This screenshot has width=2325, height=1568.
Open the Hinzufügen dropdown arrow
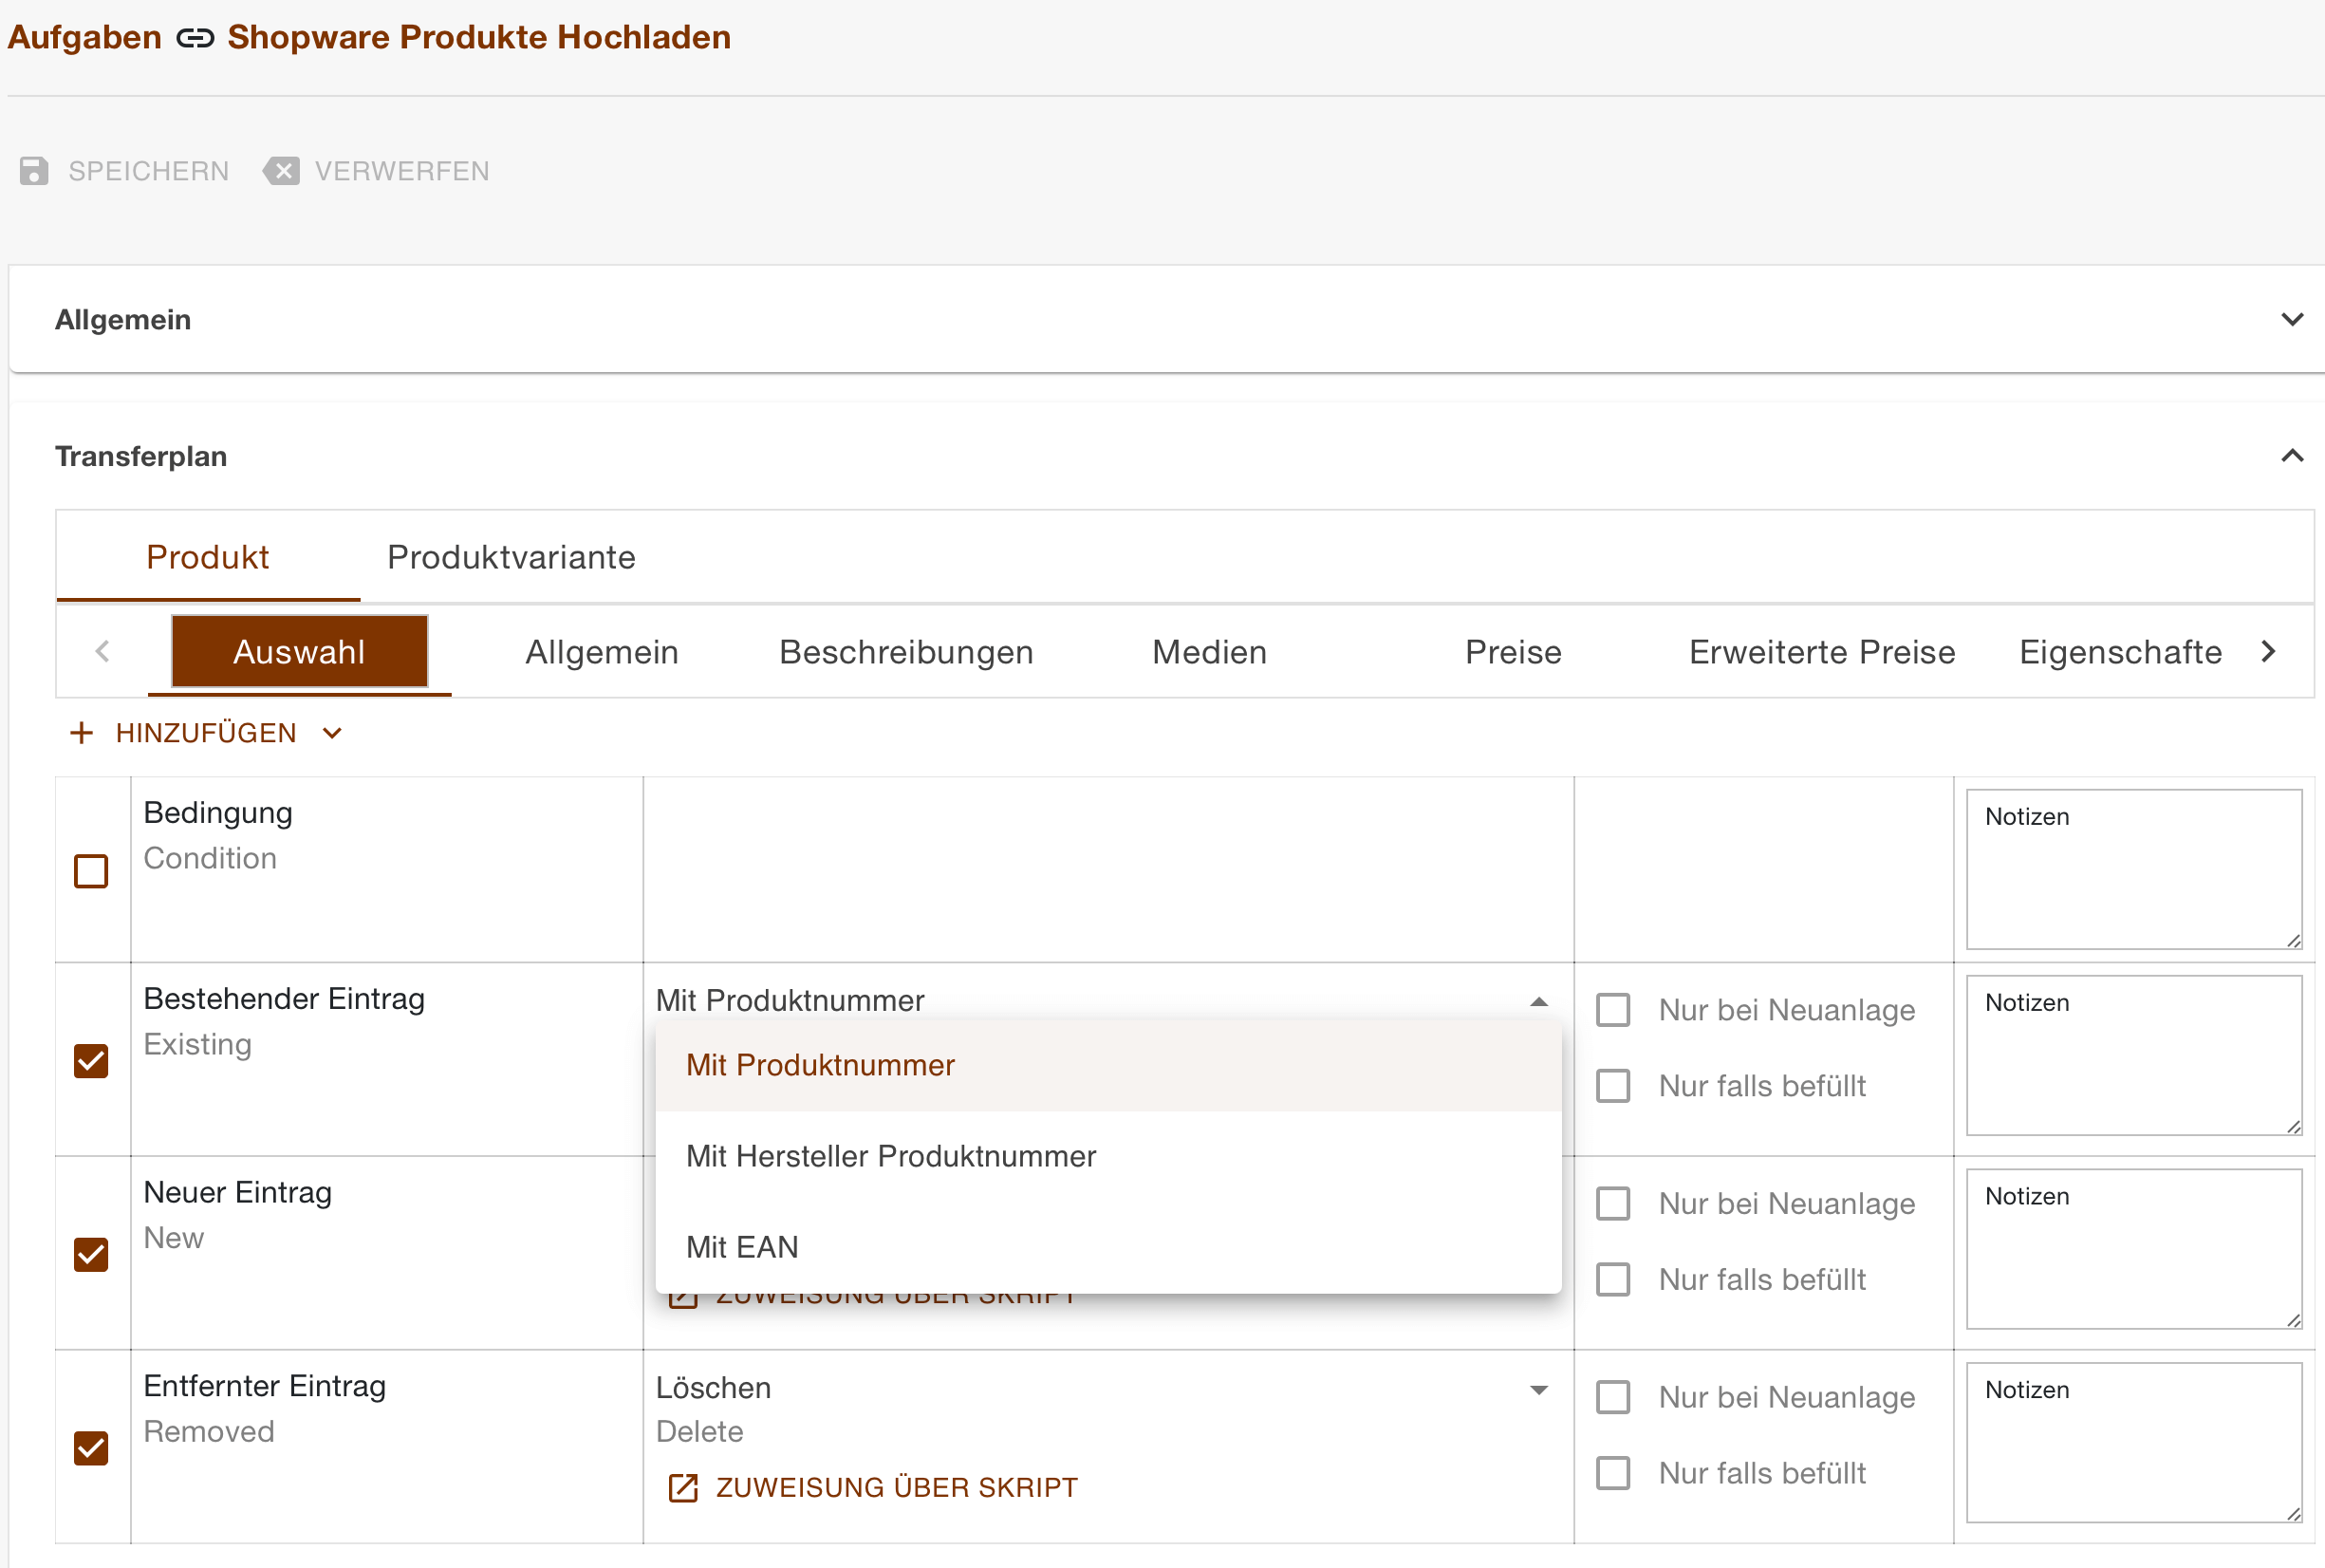click(x=333, y=733)
